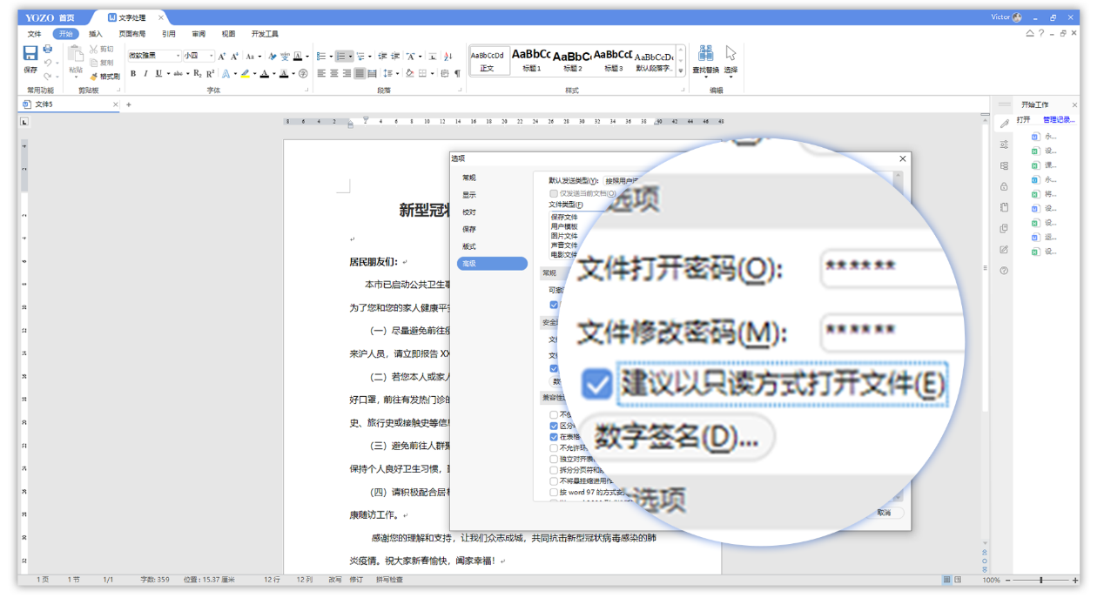Toggle bold formatting
Screen dimensions: 1104x598
click(x=133, y=74)
